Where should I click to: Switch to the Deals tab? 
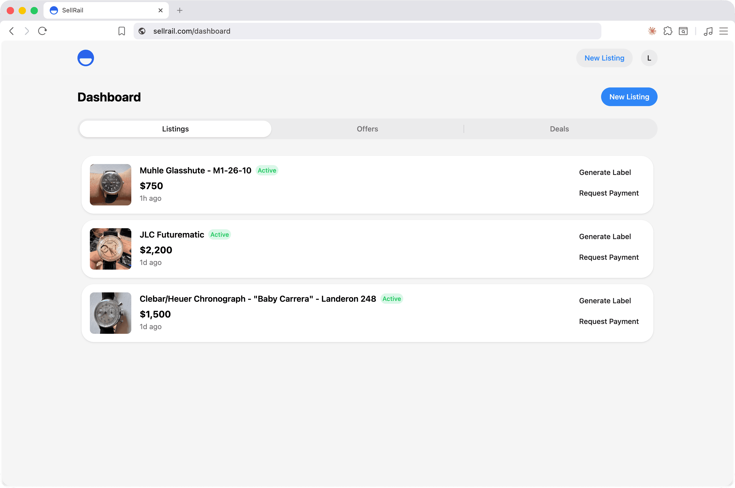coord(559,129)
